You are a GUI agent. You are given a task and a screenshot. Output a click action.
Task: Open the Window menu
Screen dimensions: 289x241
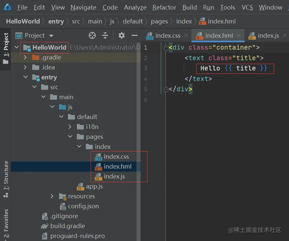click(x=270, y=7)
